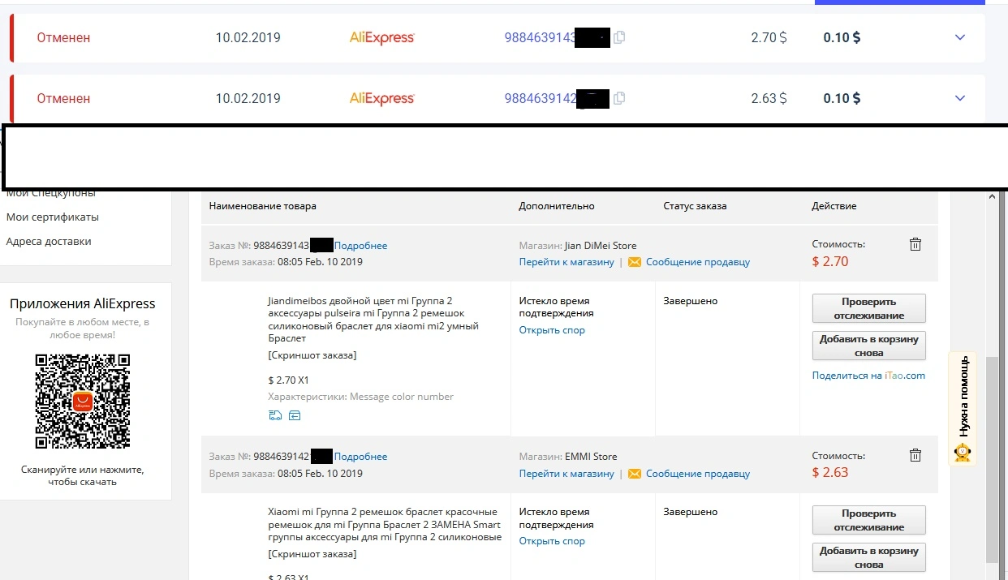This screenshot has width=1008, height=580.
Task: Click 'Открыть спор' for the Jiandimeibos bracelet order
Action: pyautogui.click(x=552, y=330)
